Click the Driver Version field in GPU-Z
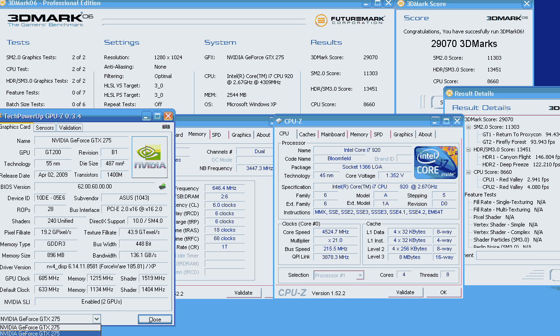Viewport: 560px width, 336px height. tap(101, 266)
